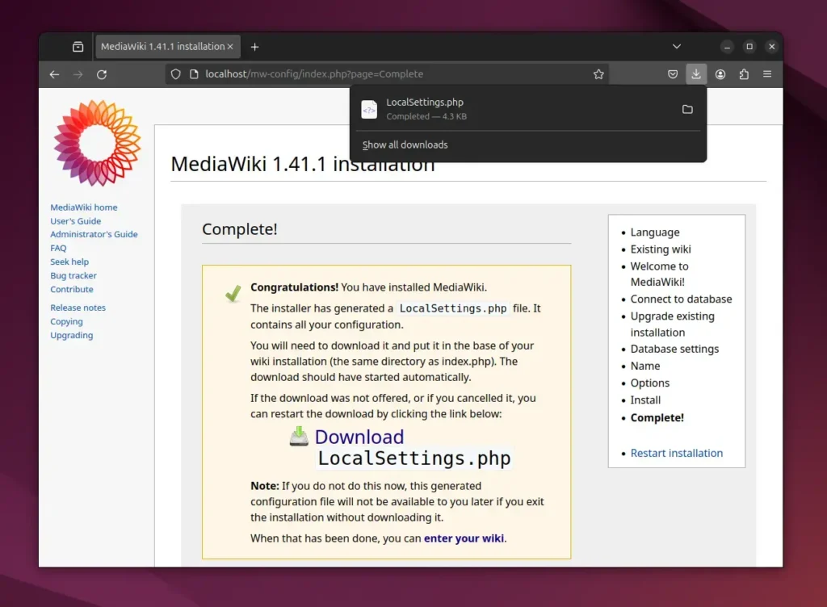This screenshot has height=607, width=827.
Task: Click the Existing wiki step text
Action: pyautogui.click(x=661, y=249)
